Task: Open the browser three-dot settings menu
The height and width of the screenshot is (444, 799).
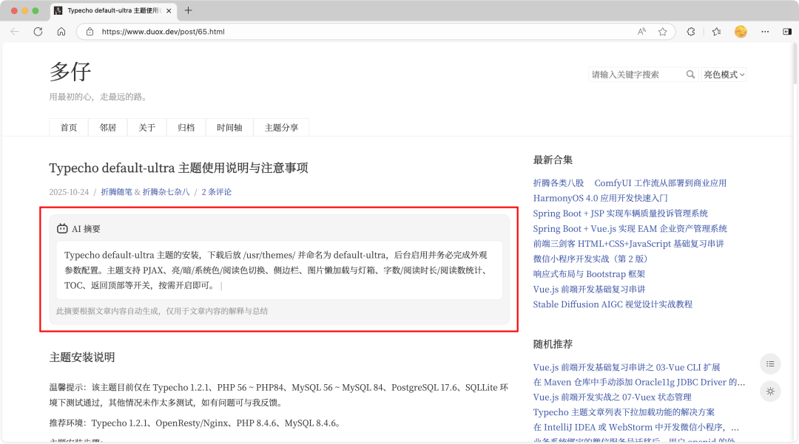Action: click(x=765, y=32)
